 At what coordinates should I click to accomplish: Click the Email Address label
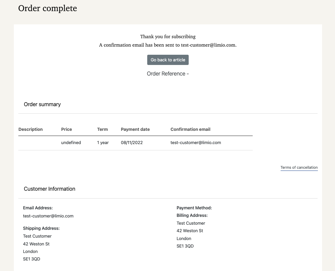pyautogui.click(x=38, y=208)
